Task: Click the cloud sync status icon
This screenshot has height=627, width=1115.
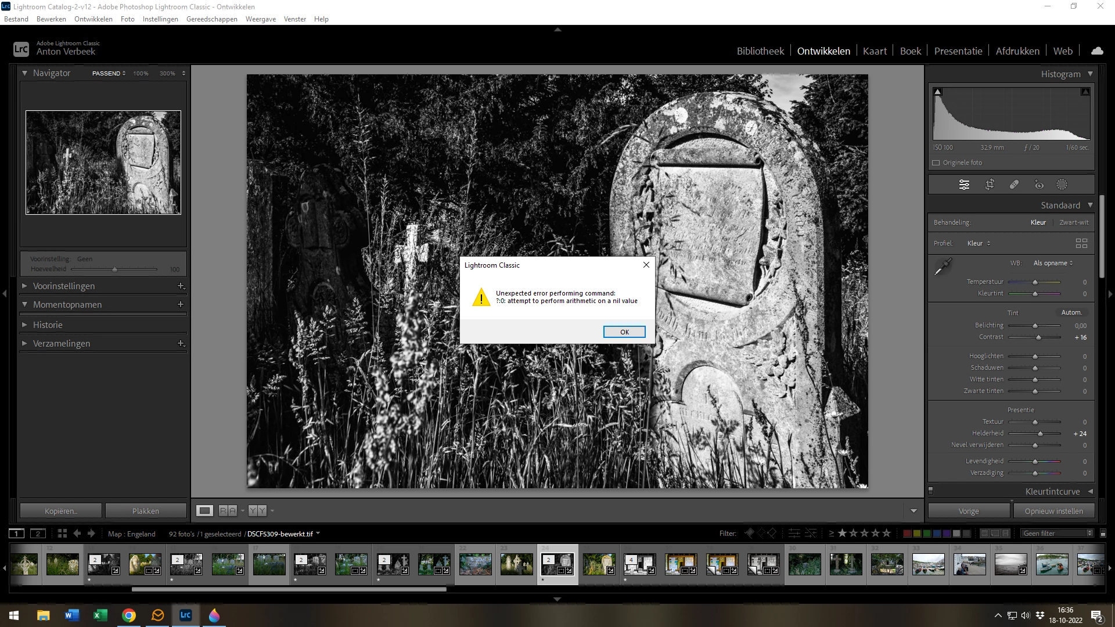Action: (x=1097, y=51)
